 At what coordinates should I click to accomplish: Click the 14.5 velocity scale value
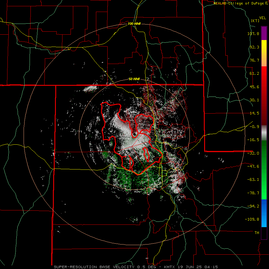tap(254, 113)
